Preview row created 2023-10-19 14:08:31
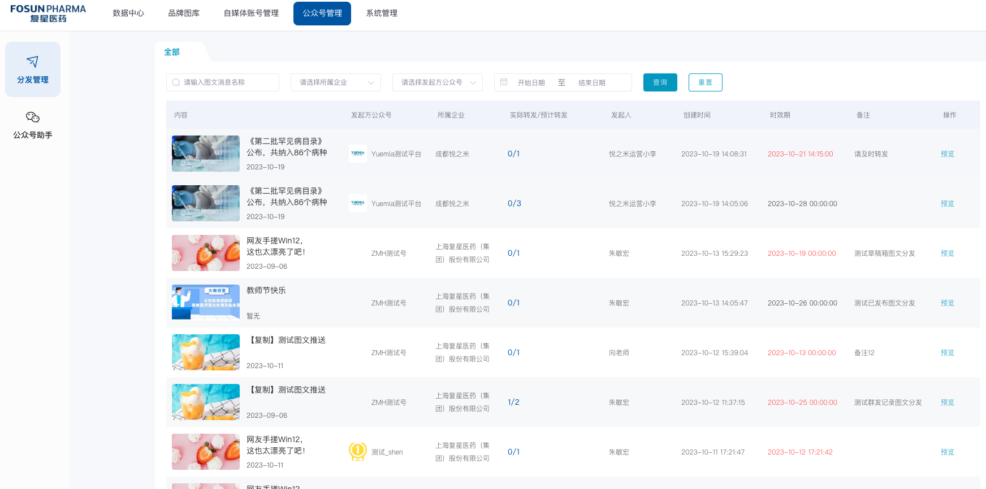986x489 pixels. 948,154
